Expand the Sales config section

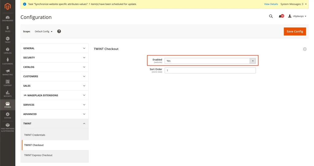click(x=55, y=86)
